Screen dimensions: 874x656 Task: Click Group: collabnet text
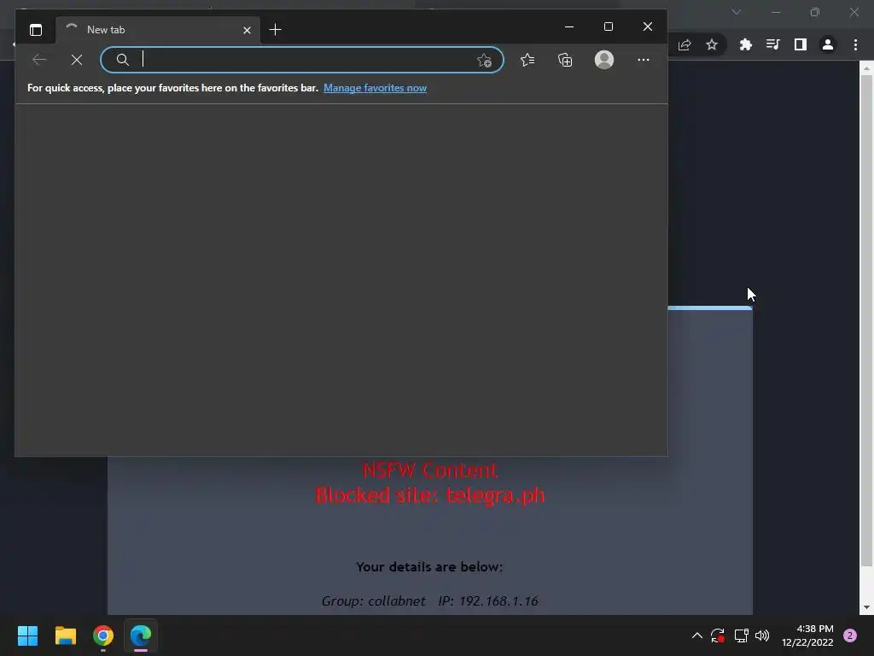point(374,600)
